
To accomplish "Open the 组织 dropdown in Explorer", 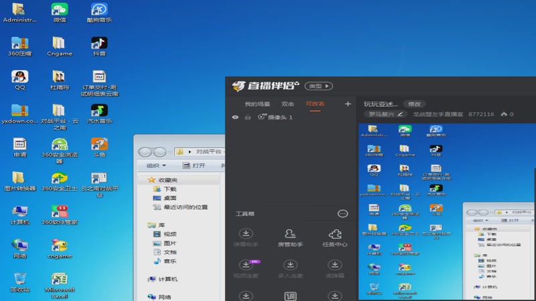I will (x=156, y=165).
